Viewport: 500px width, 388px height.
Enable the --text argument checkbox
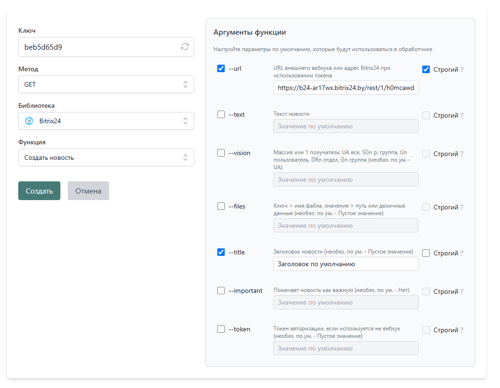tap(221, 114)
